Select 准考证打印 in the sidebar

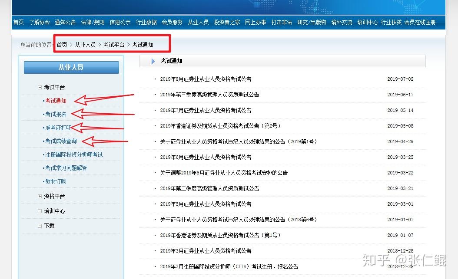(58, 128)
